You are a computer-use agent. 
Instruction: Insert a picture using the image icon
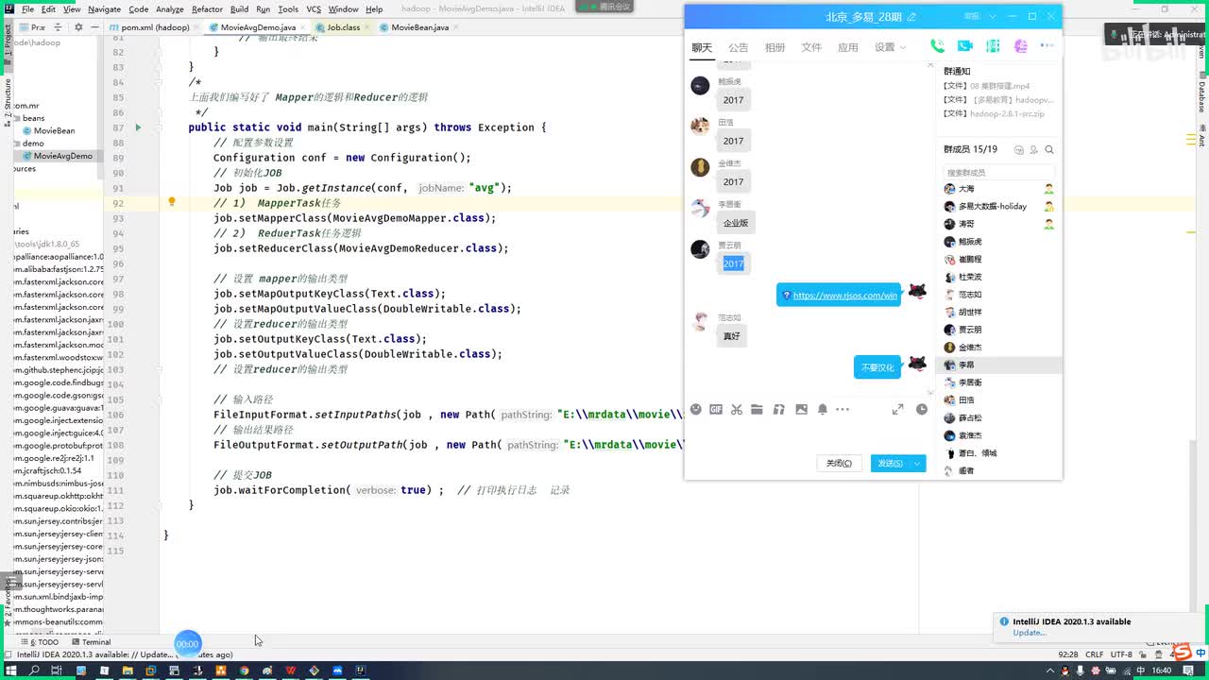point(801,409)
